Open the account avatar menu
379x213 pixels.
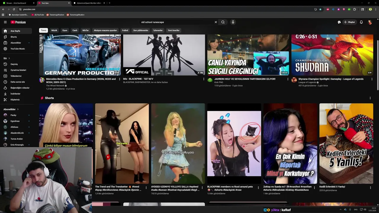(x=370, y=22)
